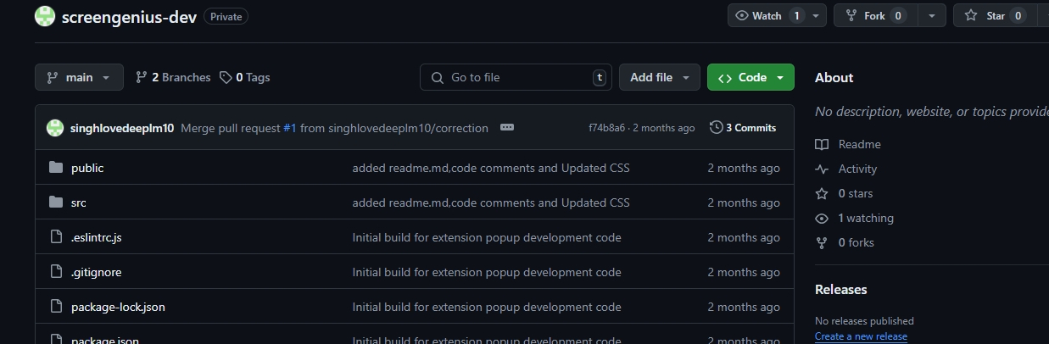The height and width of the screenshot is (344, 1049).
Task: Open the package-lock.json file
Action: tap(118, 307)
